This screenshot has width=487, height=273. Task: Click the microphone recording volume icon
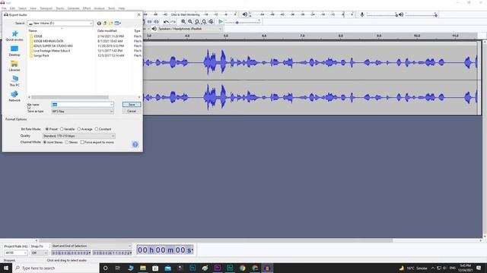point(362,14)
